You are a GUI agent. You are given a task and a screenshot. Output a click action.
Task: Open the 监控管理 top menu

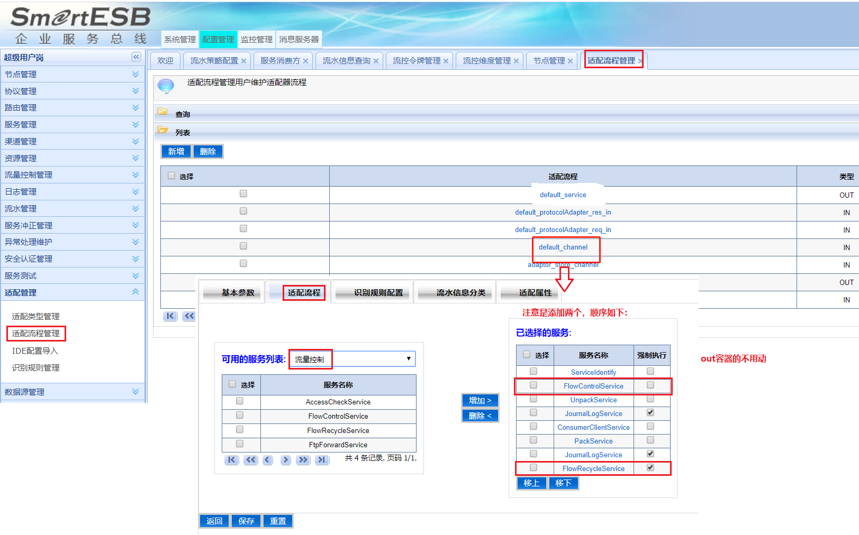pyautogui.click(x=256, y=40)
